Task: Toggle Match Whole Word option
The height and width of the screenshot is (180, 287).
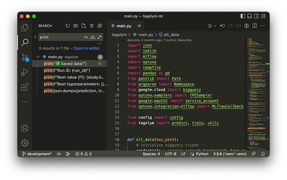Action: coord(93,37)
